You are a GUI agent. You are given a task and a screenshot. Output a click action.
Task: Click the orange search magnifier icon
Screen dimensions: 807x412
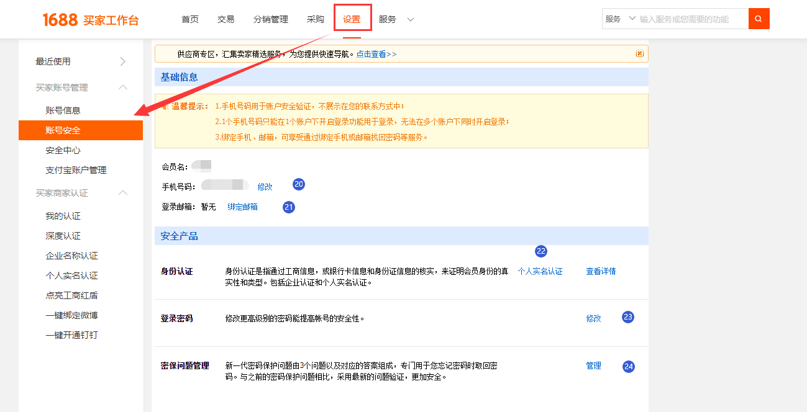(759, 19)
